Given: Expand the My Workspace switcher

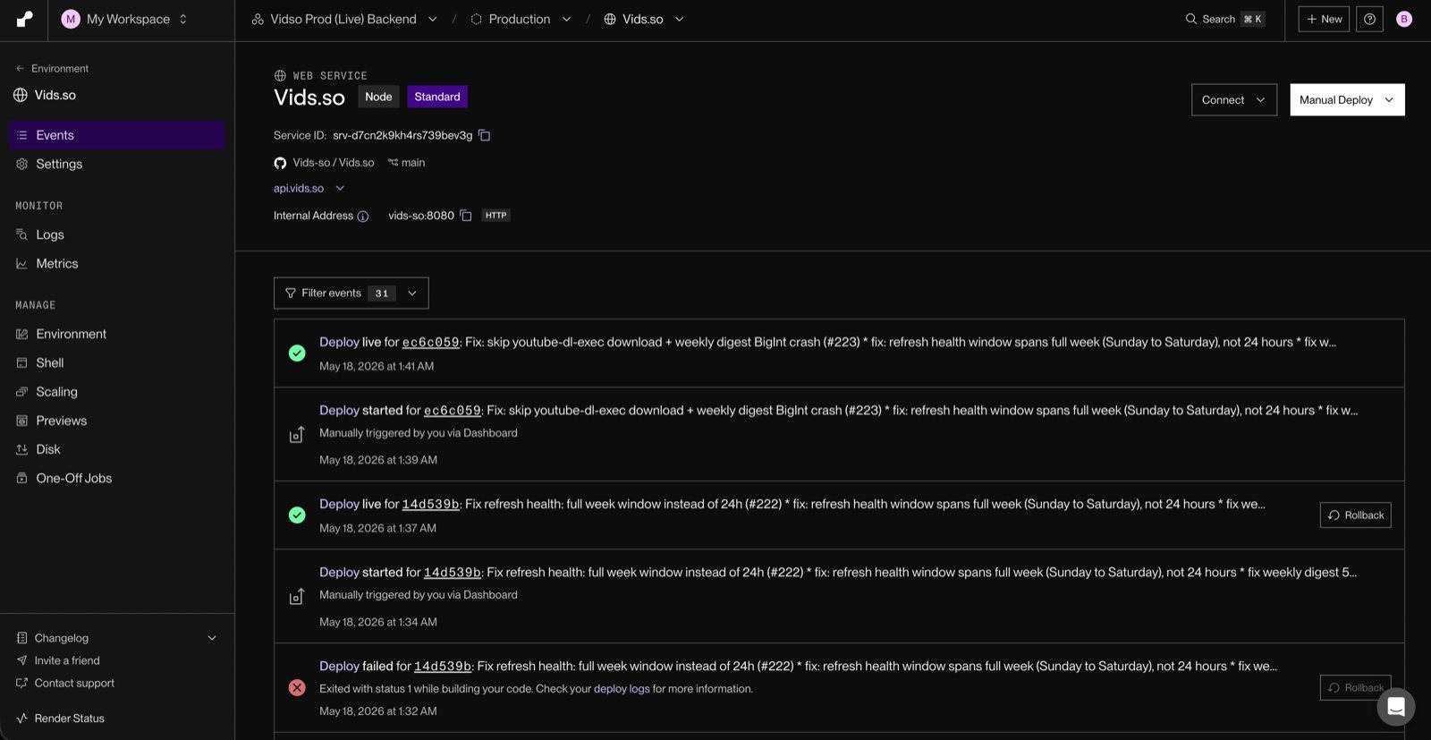Looking at the screenshot, I should coord(183,19).
